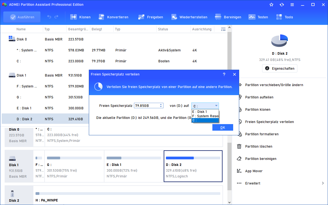Click the favorites star icon in title bar
The height and width of the screenshot is (205, 328).
coord(271,5)
